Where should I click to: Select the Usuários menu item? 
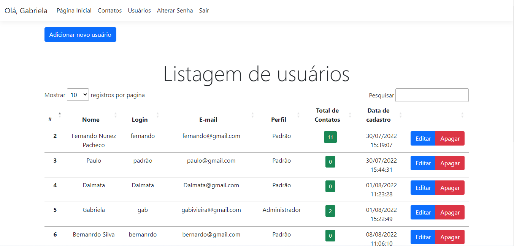139,10
